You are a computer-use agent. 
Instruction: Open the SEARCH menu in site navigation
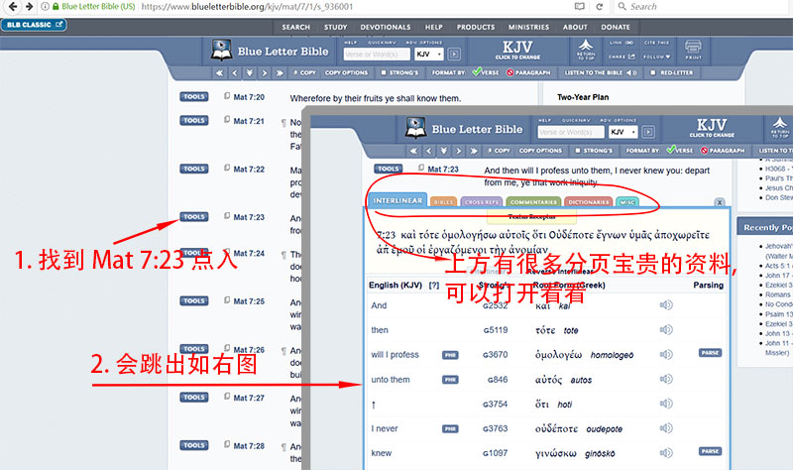295,28
